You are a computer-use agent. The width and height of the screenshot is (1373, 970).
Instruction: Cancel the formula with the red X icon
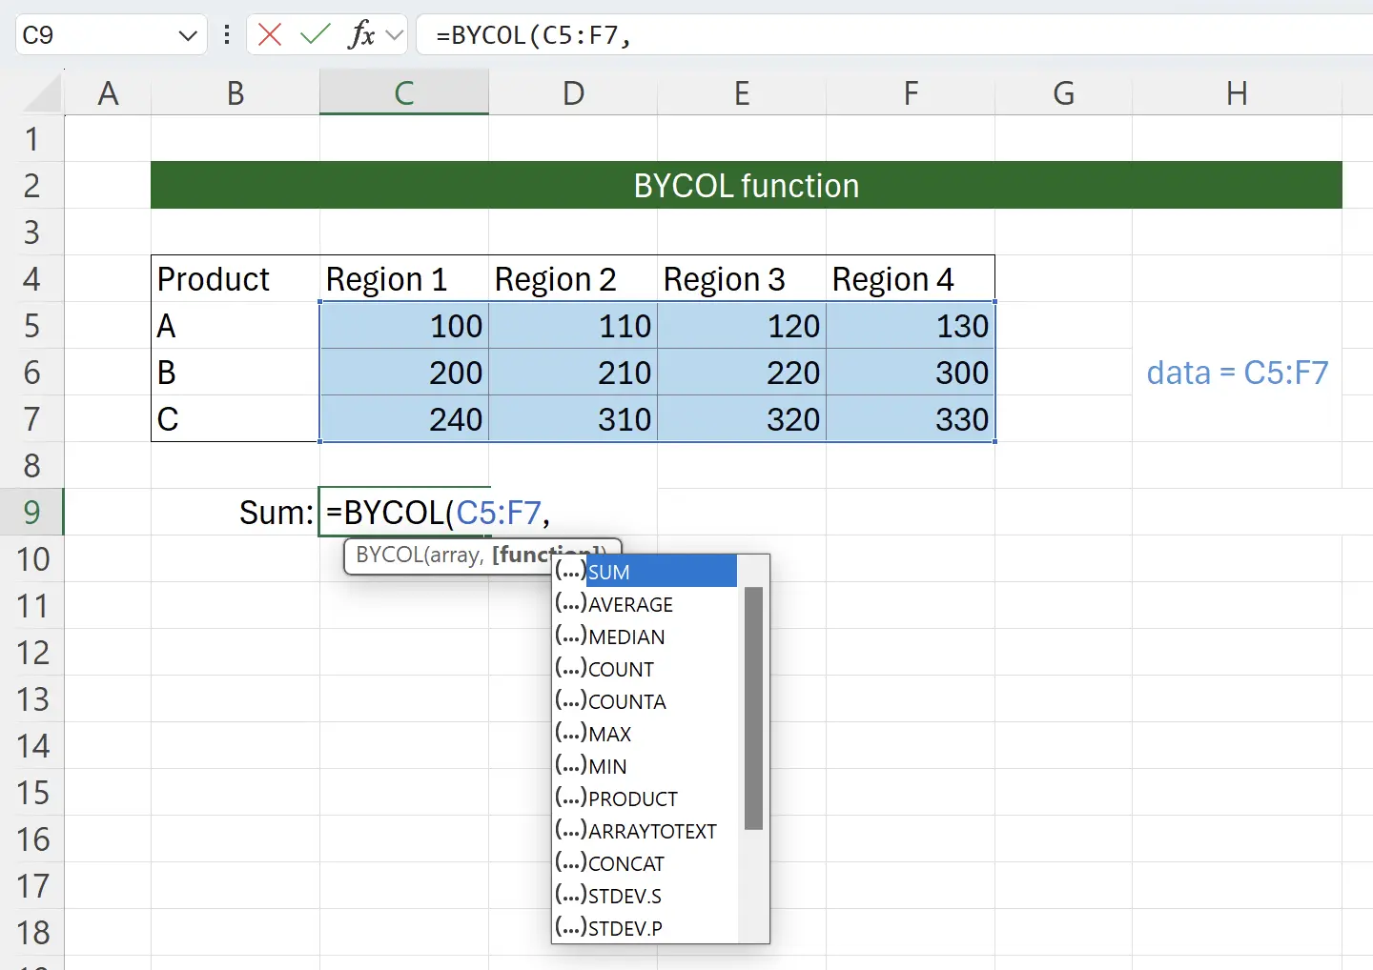pyautogui.click(x=270, y=34)
